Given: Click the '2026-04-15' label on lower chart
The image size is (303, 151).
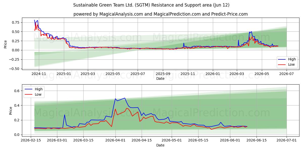Looking at the screenshot, I should tap(141, 140).
